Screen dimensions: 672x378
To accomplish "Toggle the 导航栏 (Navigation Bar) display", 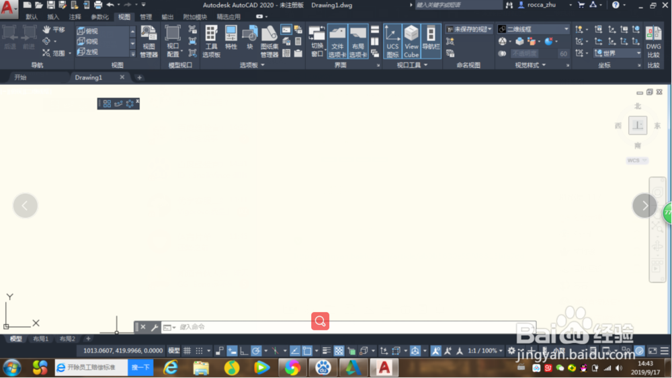I will click(431, 41).
